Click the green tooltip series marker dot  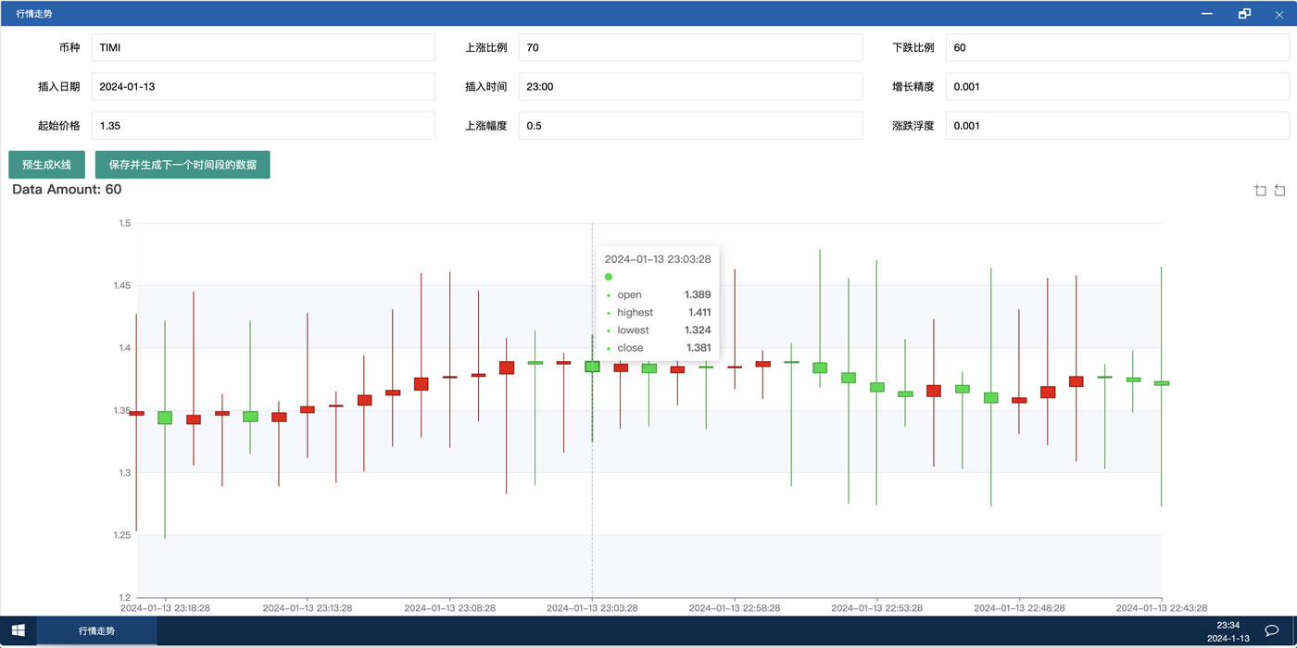[609, 277]
